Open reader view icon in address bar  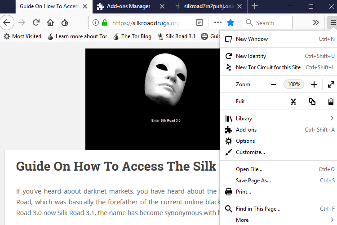[200, 22]
